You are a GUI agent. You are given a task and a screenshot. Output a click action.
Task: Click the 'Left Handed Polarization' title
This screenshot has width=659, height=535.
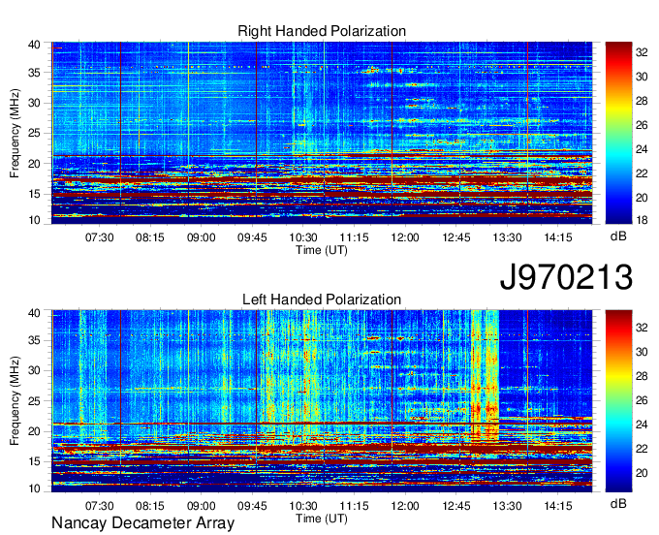[322, 299]
